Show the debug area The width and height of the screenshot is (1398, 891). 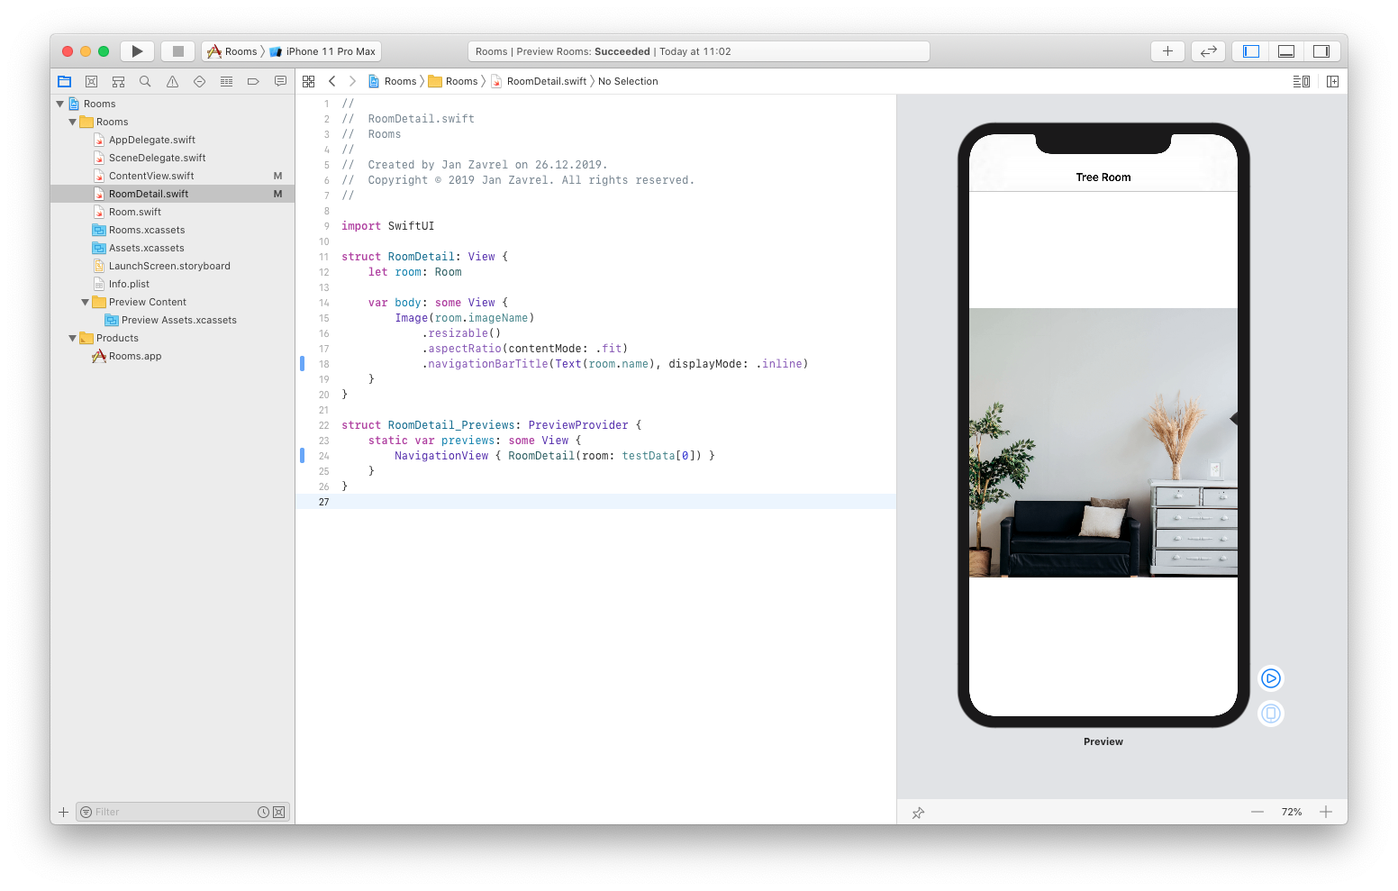1285,50
